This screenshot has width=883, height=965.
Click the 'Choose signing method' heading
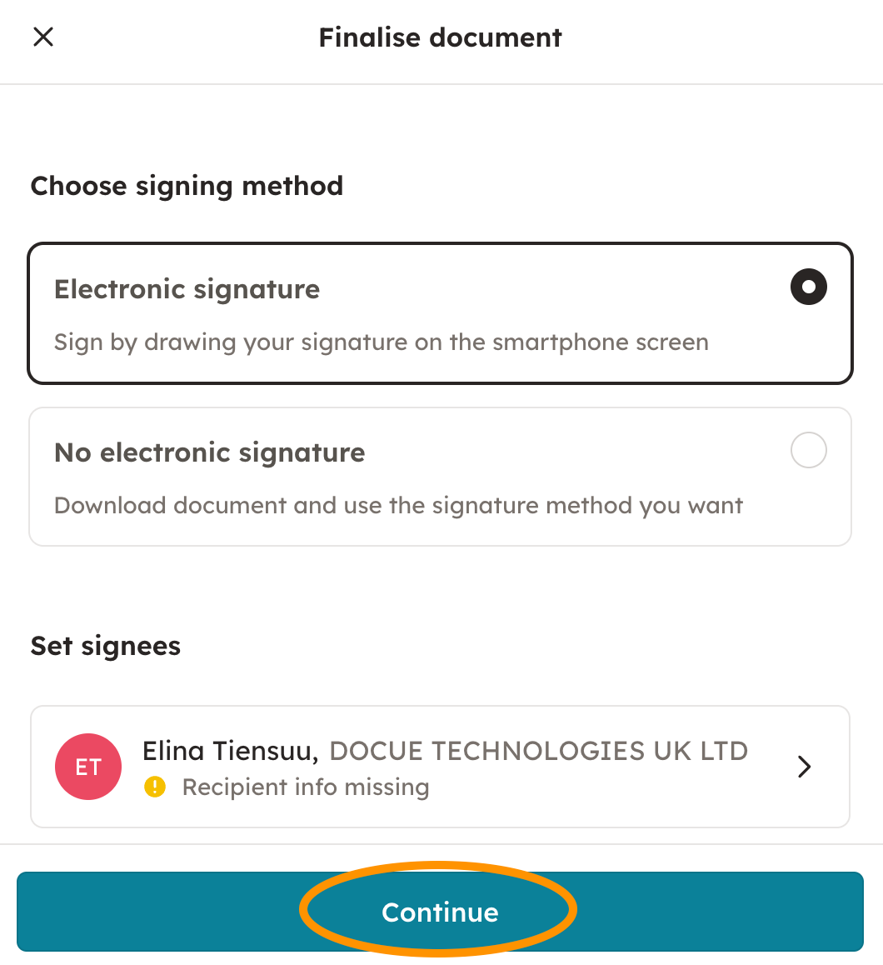187,186
